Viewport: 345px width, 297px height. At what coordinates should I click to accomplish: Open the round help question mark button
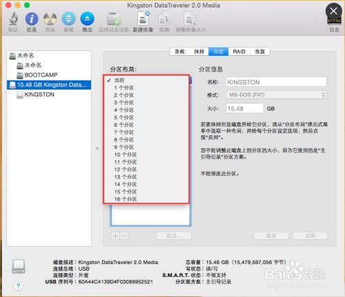tap(18, 286)
